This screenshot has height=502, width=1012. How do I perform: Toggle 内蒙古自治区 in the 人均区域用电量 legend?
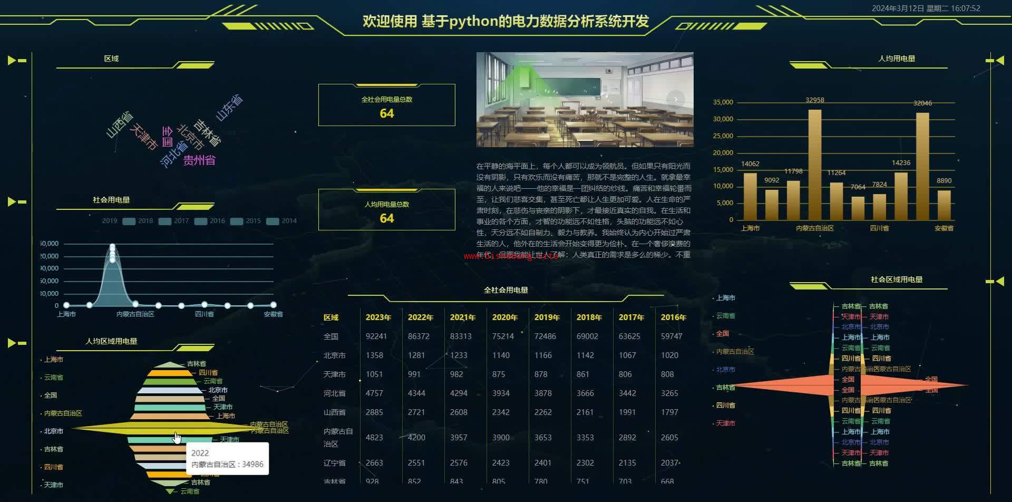[x=62, y=413]
